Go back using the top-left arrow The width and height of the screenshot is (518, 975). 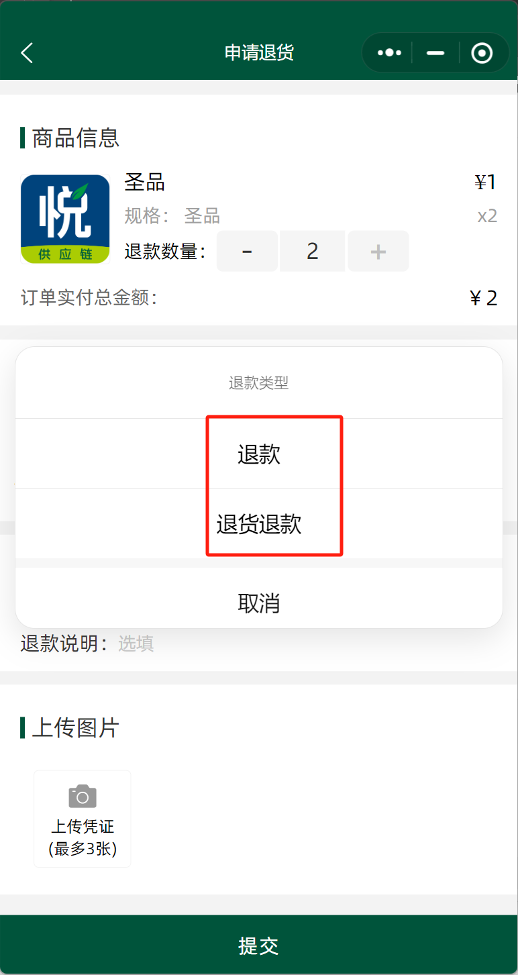27,53
